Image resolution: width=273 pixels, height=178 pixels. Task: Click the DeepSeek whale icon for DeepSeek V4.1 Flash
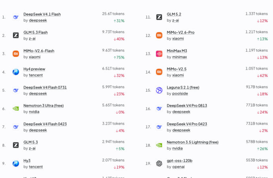point(16,17)
